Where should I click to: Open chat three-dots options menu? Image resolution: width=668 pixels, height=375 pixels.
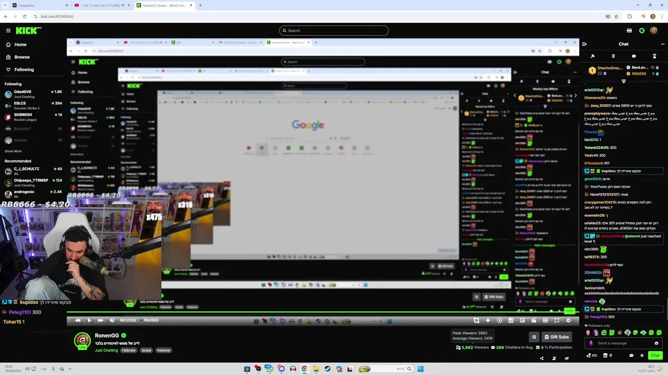663,44
